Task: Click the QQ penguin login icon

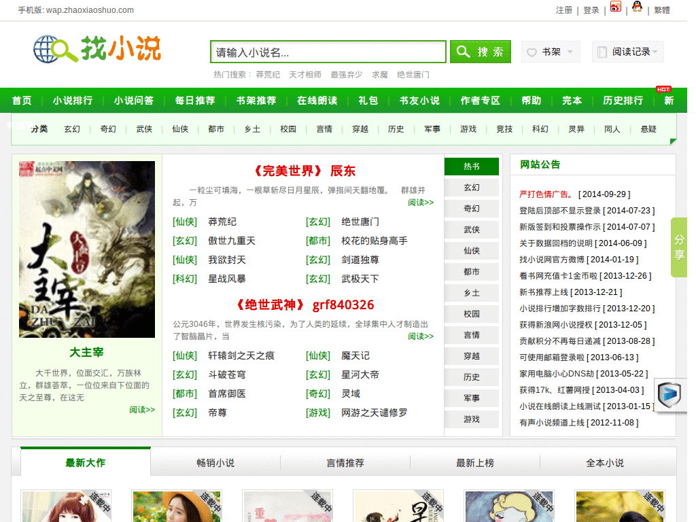Action: coord(637,6)
